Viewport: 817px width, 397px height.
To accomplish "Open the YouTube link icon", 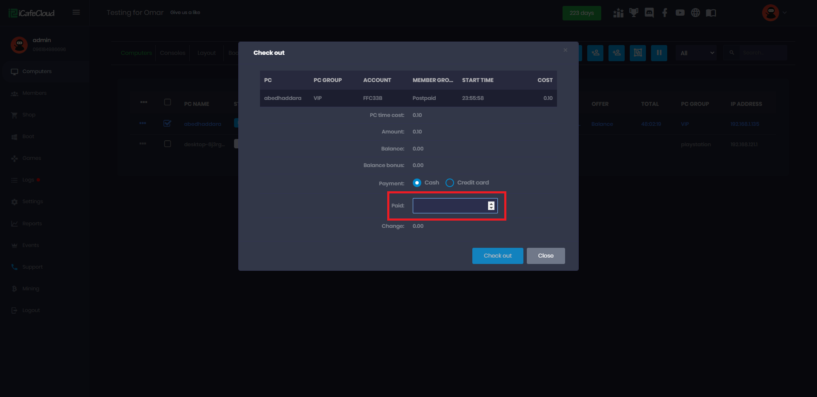I will point(680,13).
